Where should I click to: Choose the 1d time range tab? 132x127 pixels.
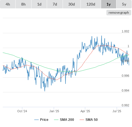(x=39, y=4)
